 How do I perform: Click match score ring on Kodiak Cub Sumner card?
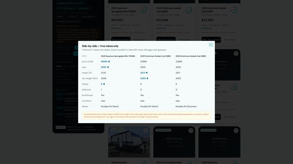pyautogui.click(x=234, y=10)
